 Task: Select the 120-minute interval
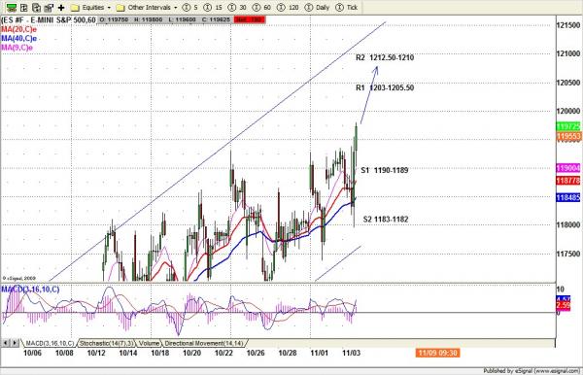click(x=289, y=8)
